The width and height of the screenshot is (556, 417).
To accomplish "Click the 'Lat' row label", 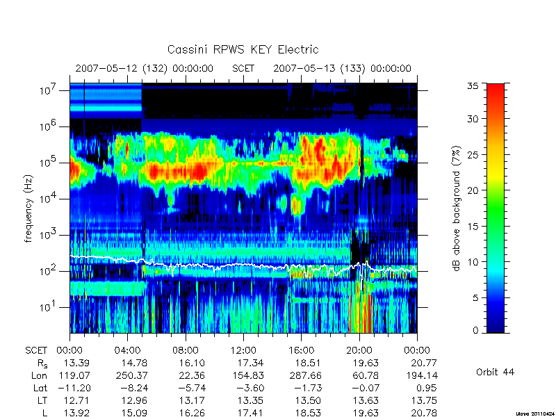I will pos(40,388).
